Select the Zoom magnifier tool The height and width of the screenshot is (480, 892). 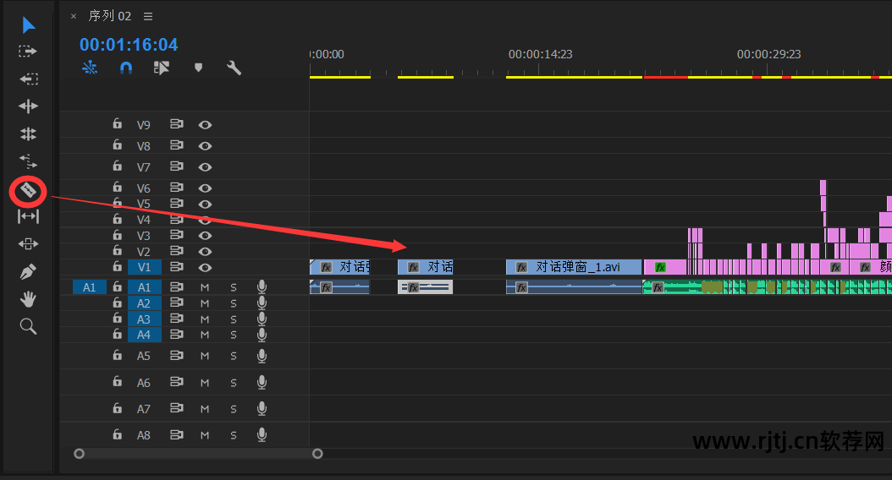click(28, 326)
